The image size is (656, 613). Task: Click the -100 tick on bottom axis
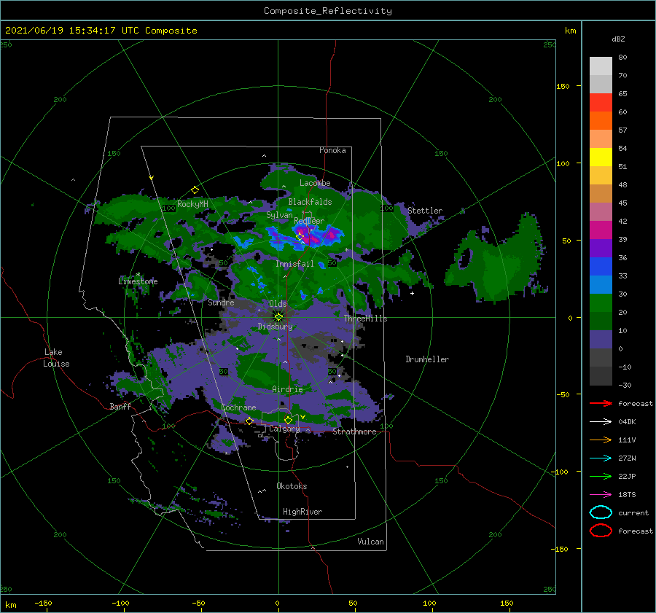(120, 603)
